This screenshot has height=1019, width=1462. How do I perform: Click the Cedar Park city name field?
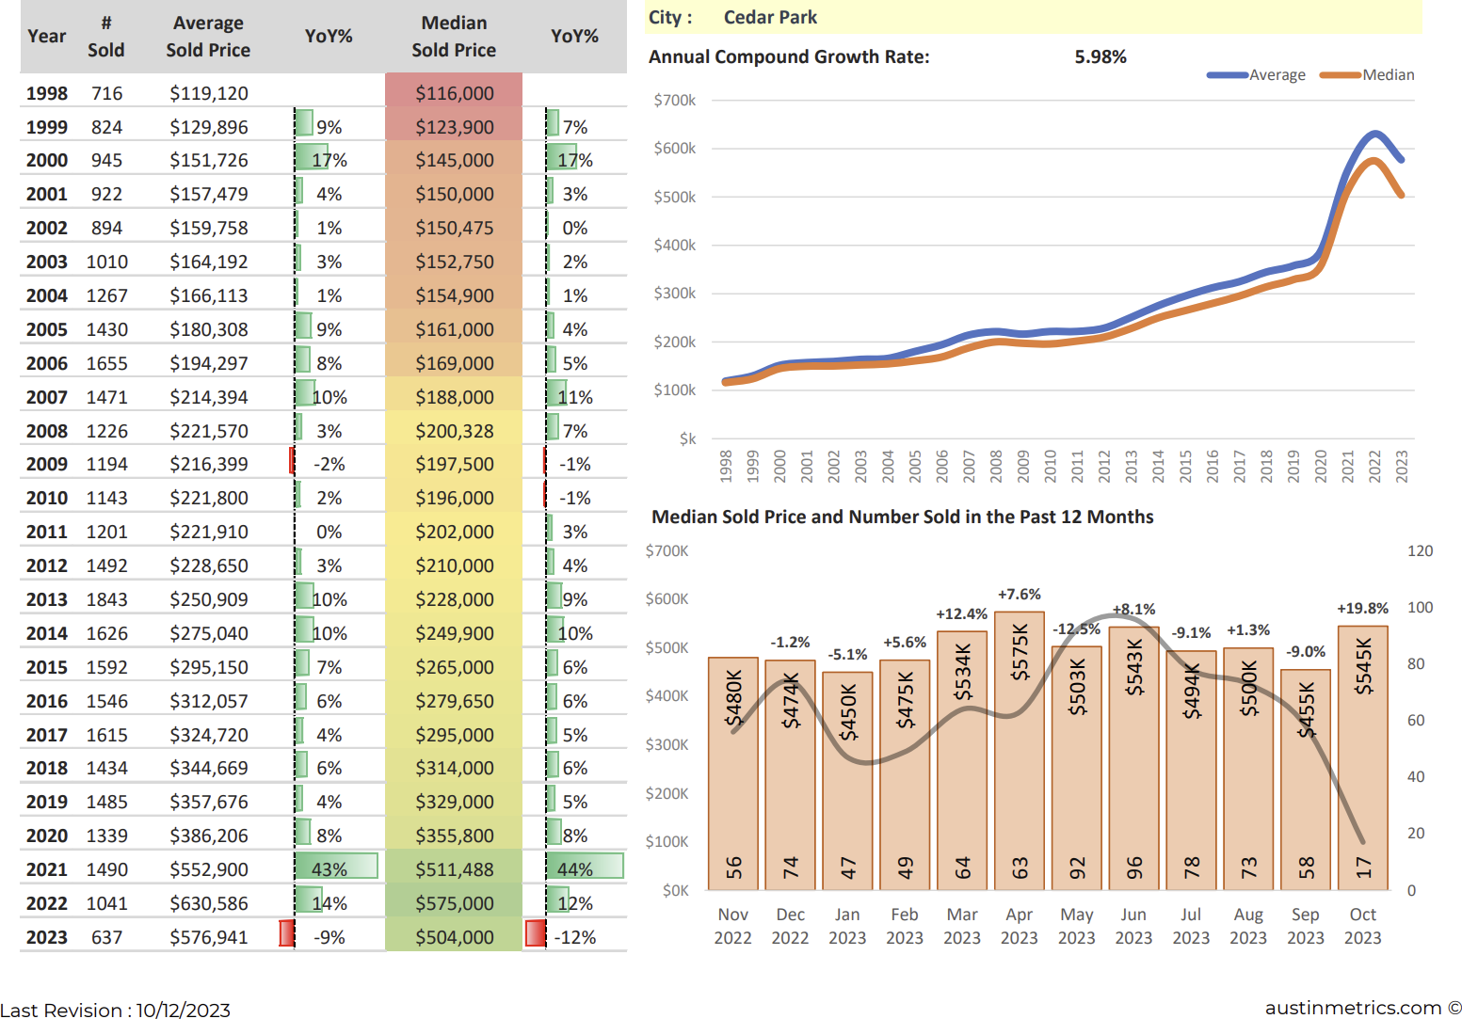[x=769, y=17]
